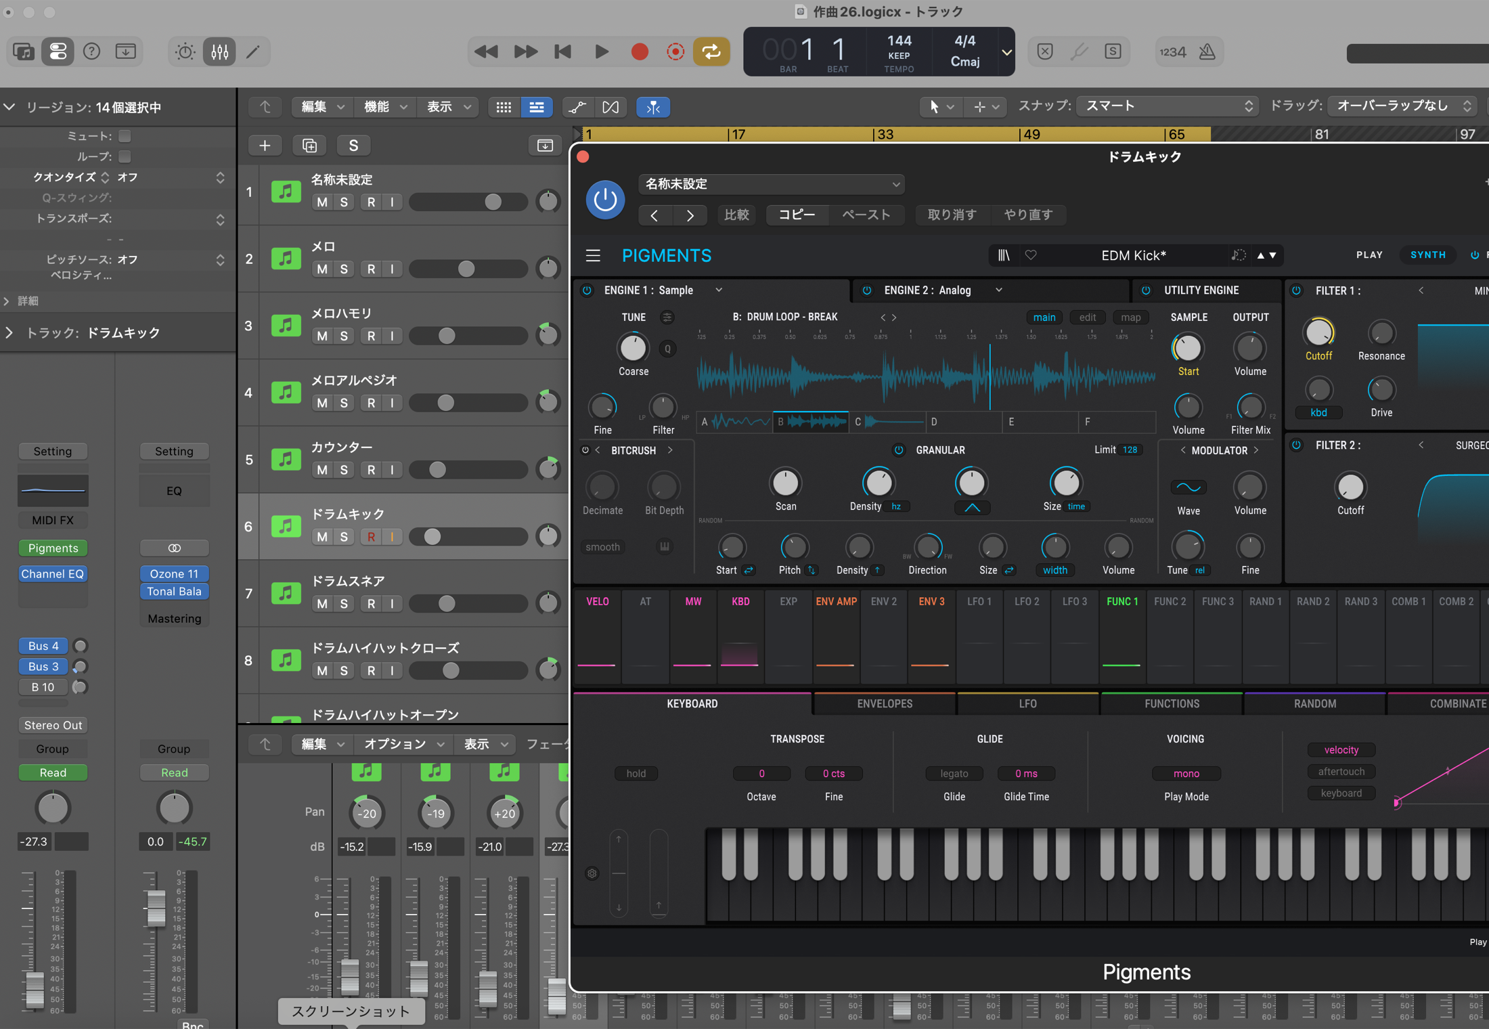Open the LCD display mode dropdown arrow
This screenshot has width=1489, height=1029.
click(x=1006, y=52)
